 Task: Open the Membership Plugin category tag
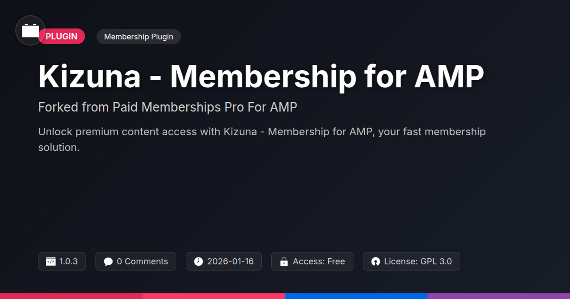coord(138,37)
